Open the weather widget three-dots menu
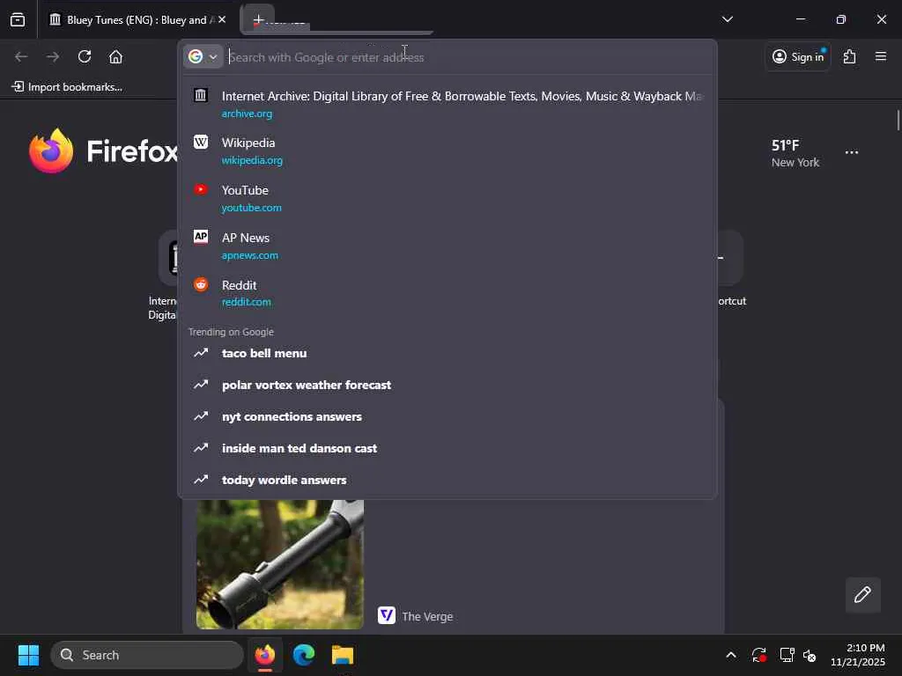Viewport: 902px width, 676px height. (852, 152)
